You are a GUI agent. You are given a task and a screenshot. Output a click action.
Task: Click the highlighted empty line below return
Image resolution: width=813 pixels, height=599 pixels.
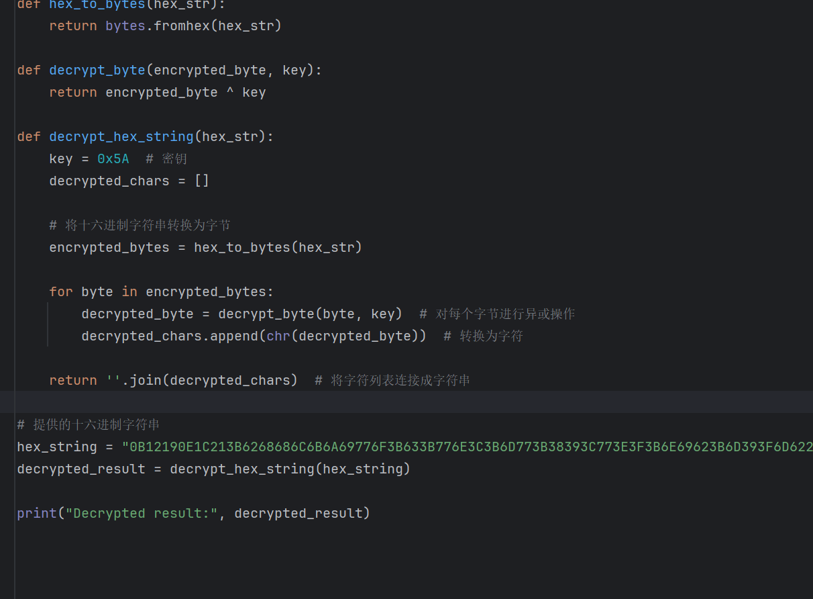pos(402,402)
